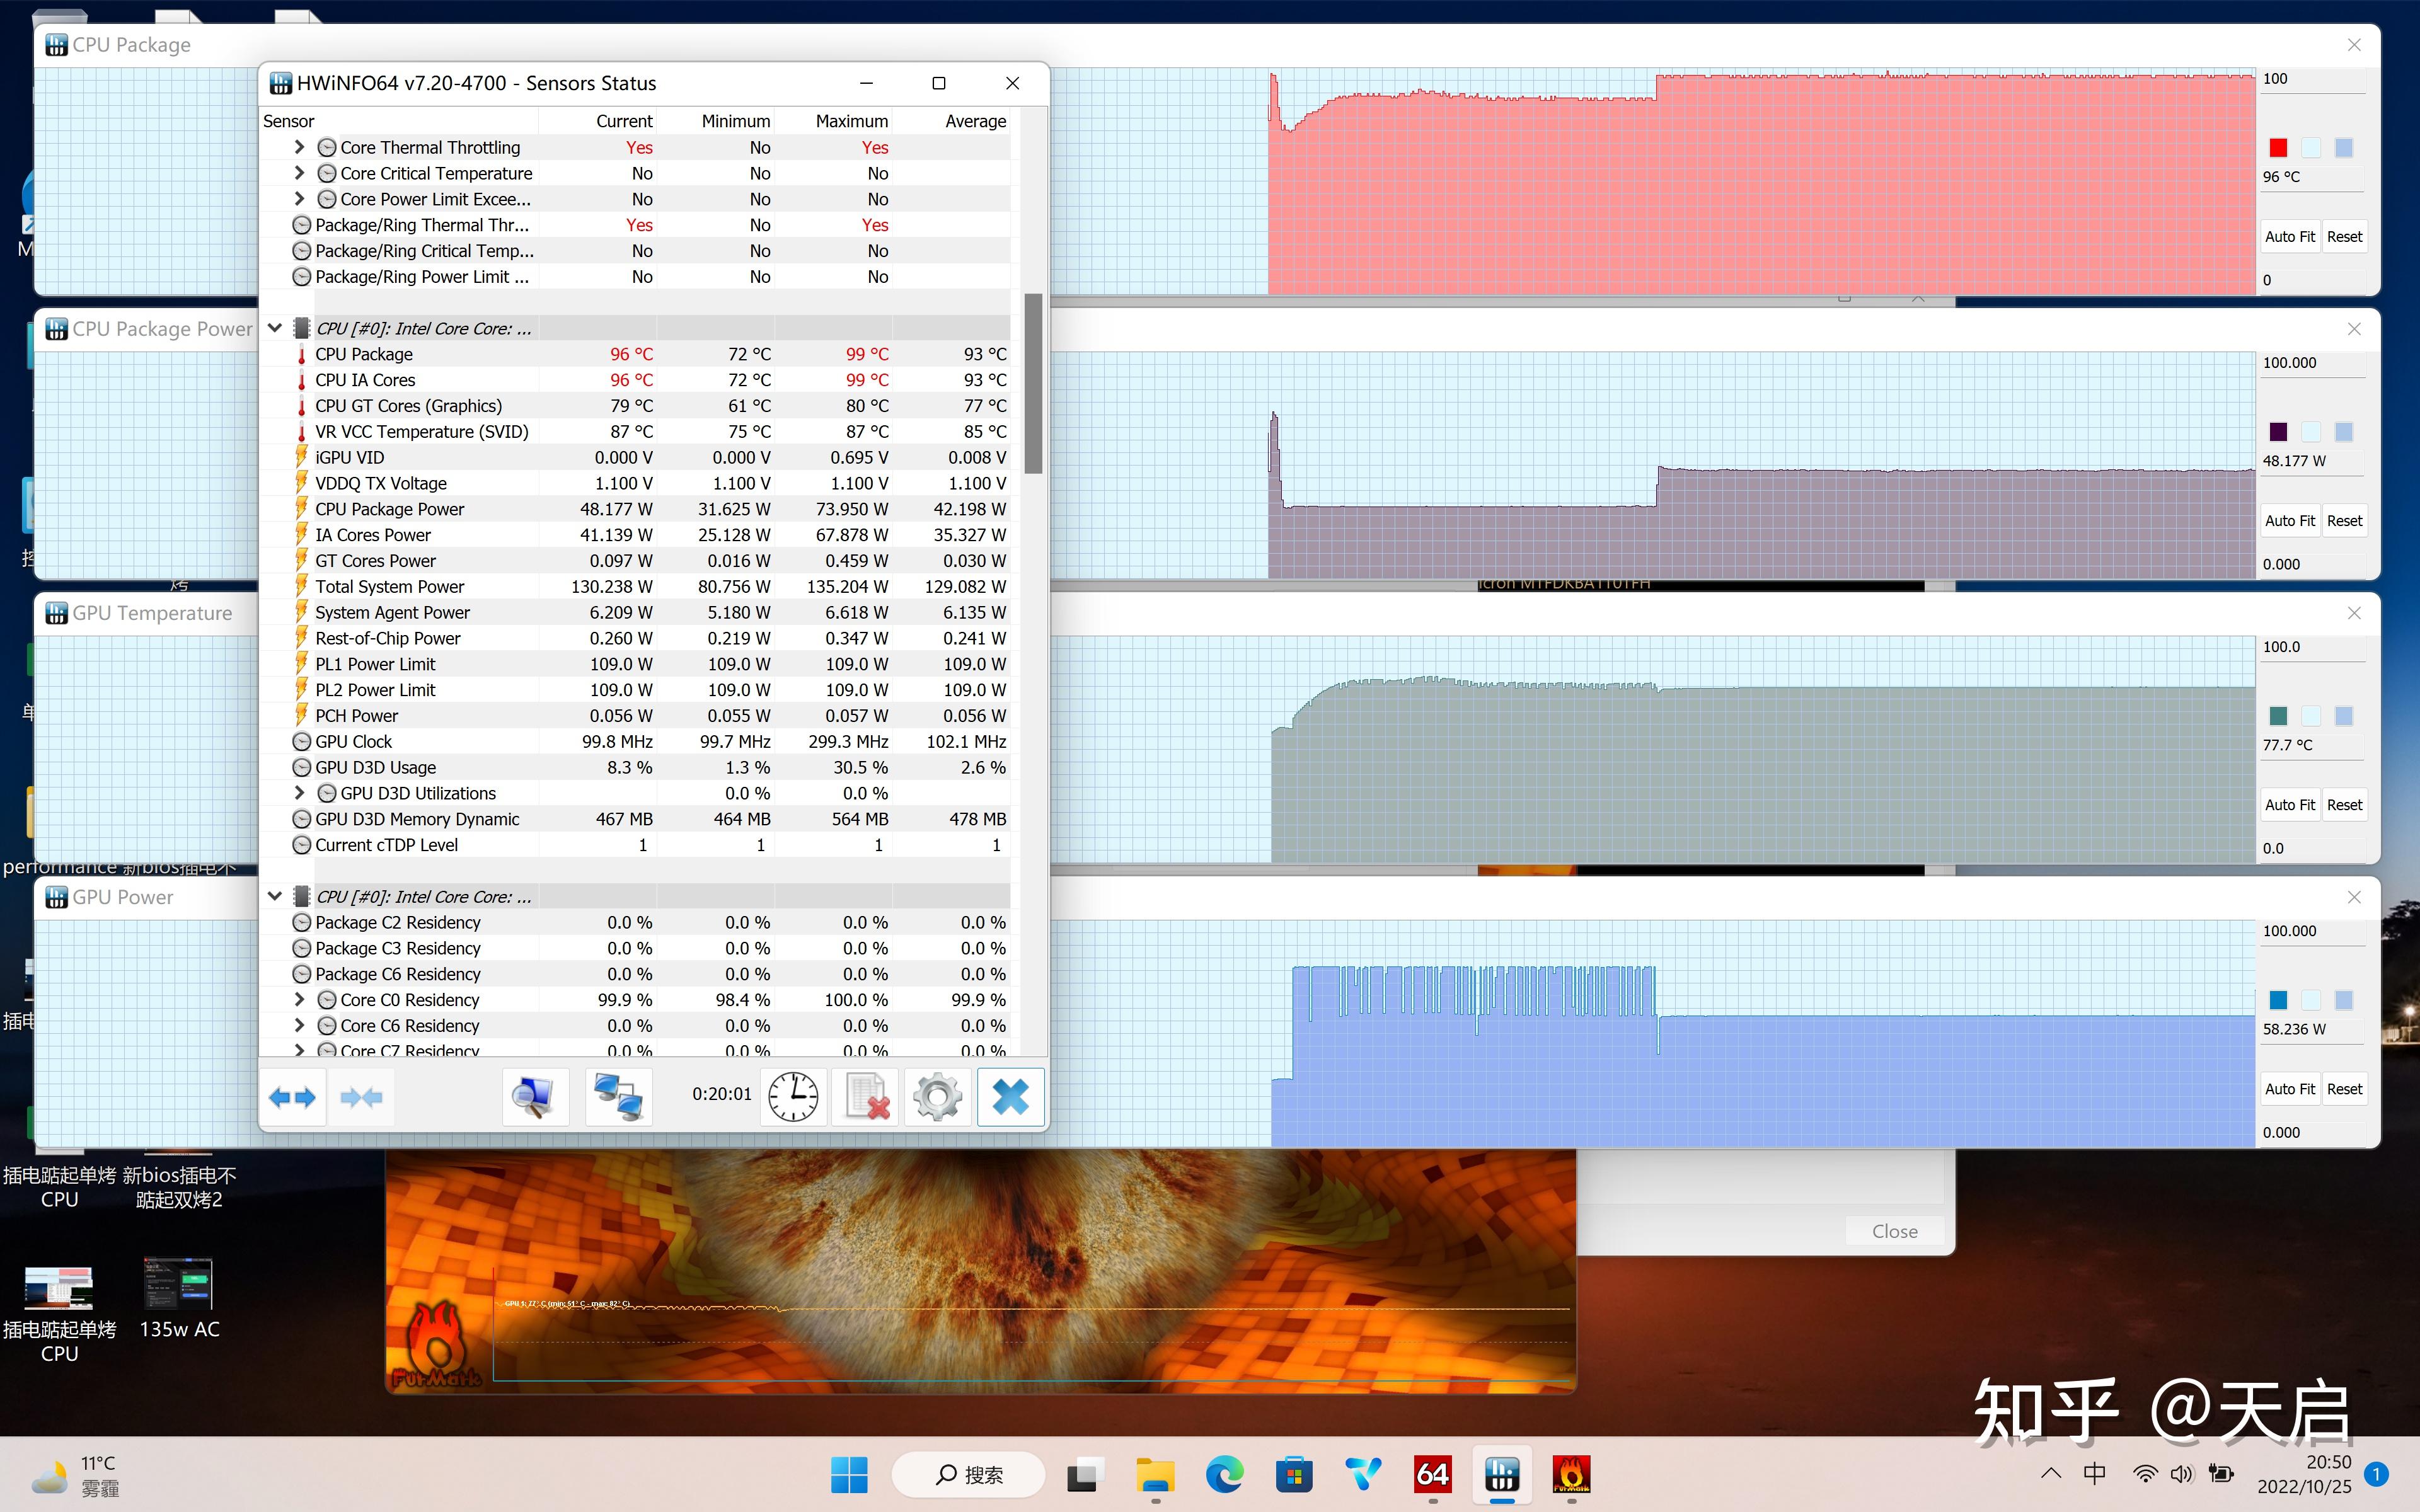The width and height of the screenshot is (2420, 1512).
Task: Click Reset in CPU Package graph
Action: [2344, 237]
